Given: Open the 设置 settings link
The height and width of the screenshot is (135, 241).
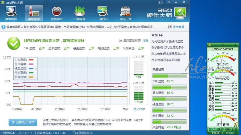Looking at the screenshot, I should point(145,41).
